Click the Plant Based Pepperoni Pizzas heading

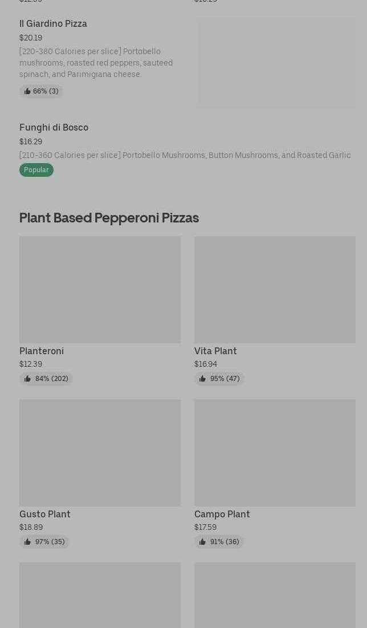click(x=109, y=218)
